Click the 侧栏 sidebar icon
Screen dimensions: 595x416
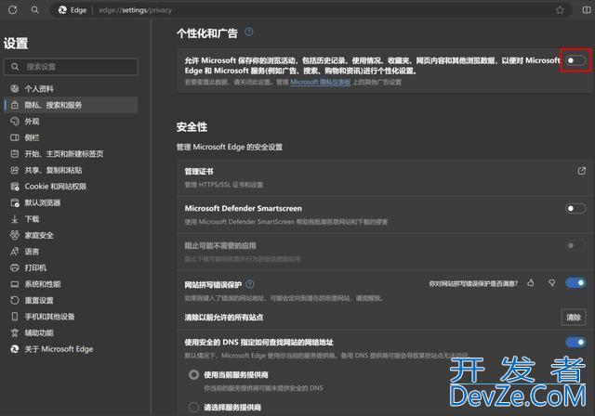15,137
